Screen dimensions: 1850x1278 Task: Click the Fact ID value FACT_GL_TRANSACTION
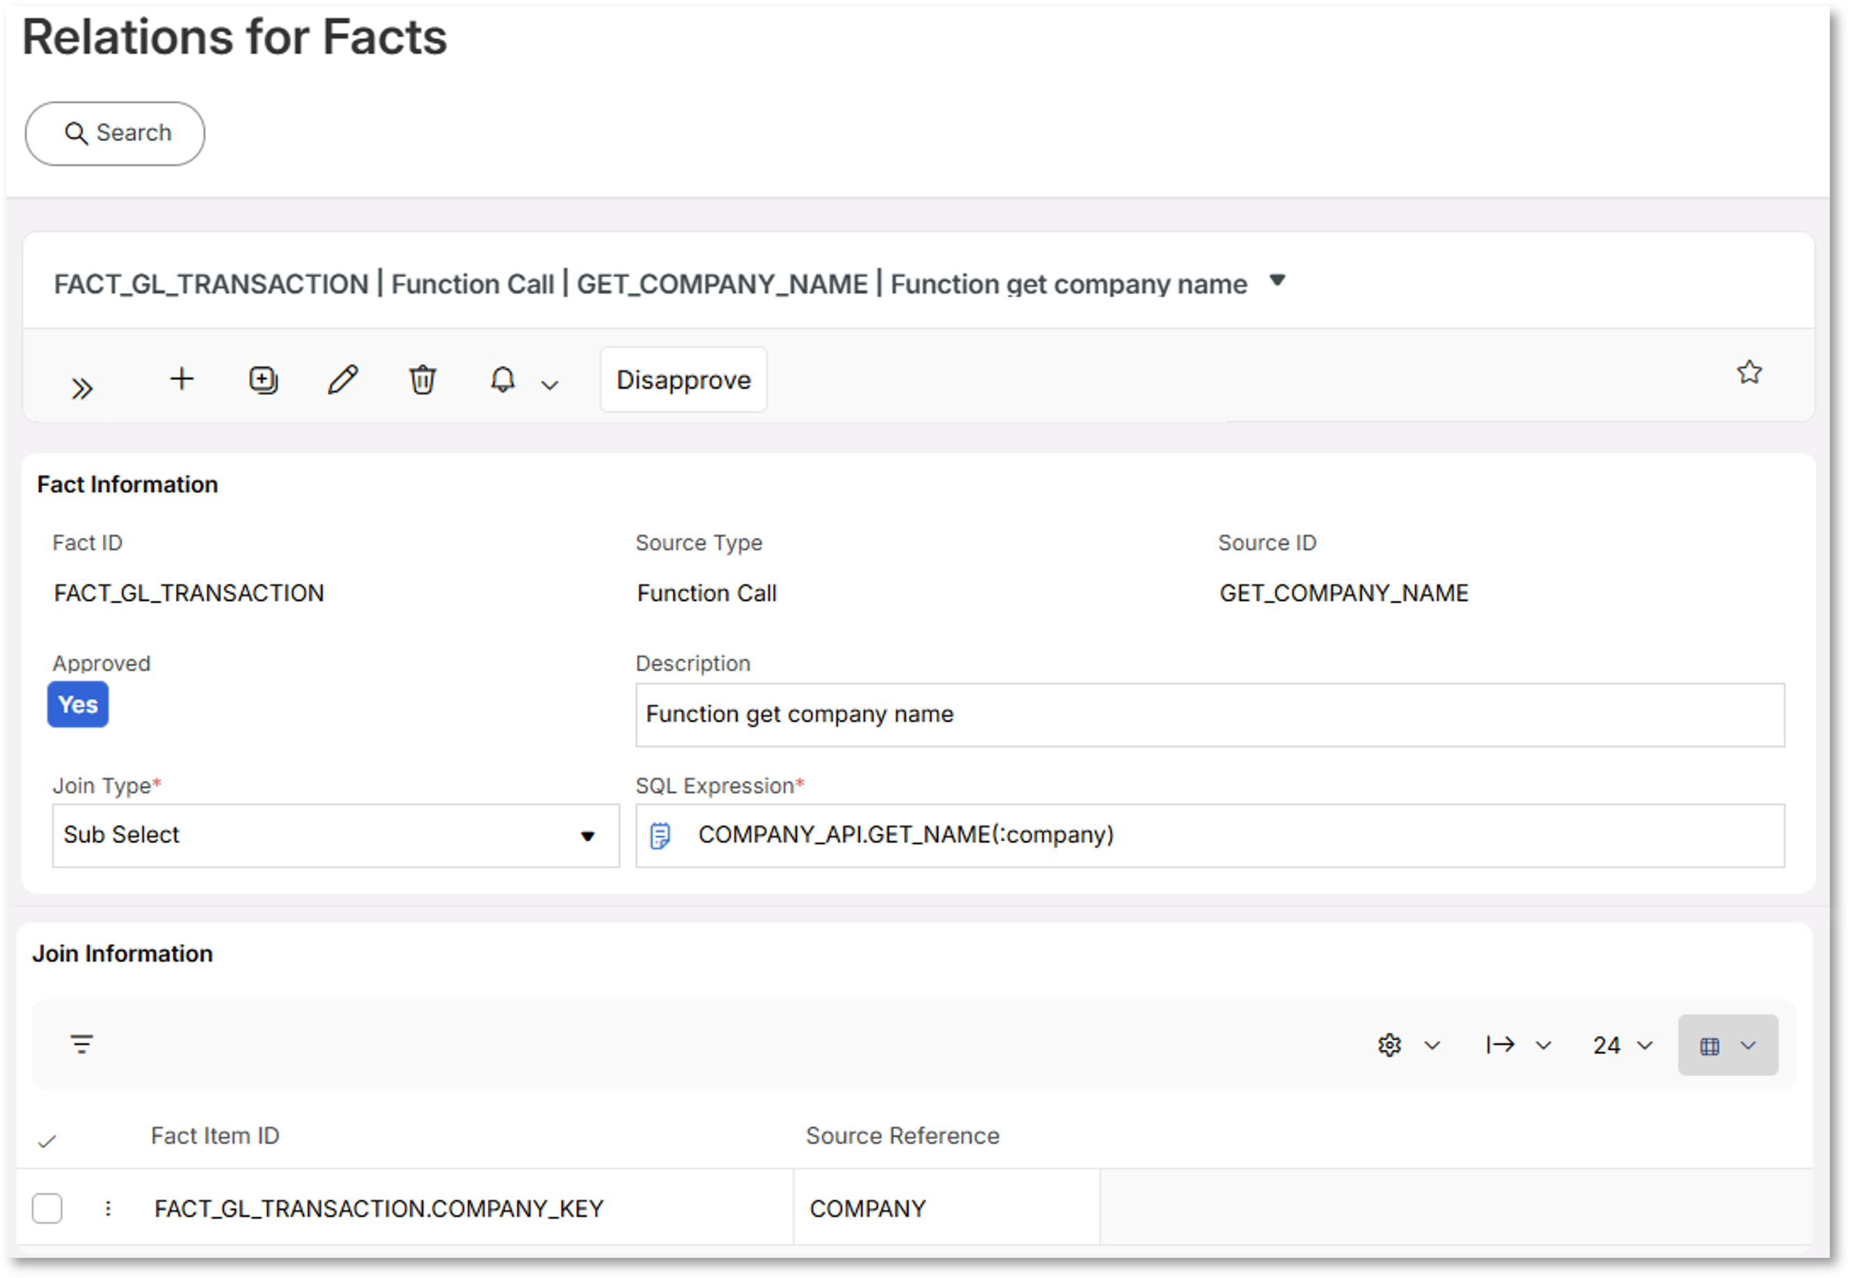[189, 593]
